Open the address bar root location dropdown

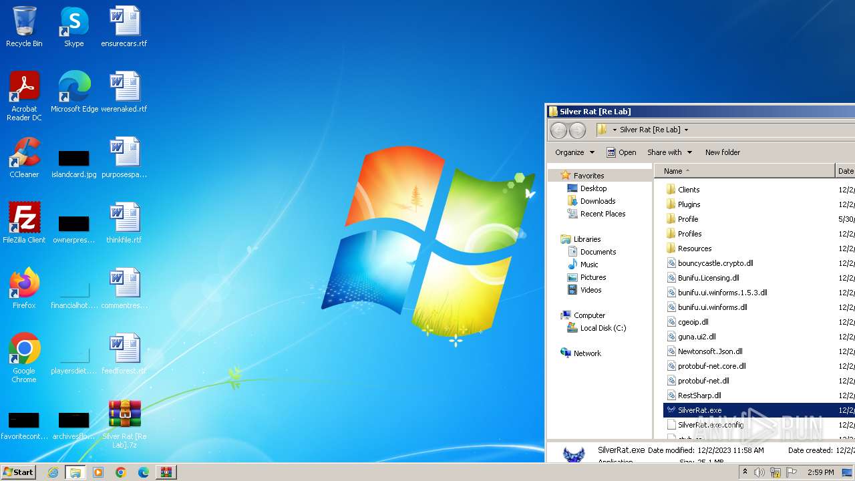click(615, 130)
